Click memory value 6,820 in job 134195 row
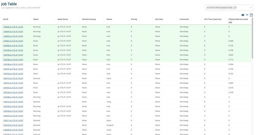The height and width of the screenshot is (135, 256). coord(231,55)
